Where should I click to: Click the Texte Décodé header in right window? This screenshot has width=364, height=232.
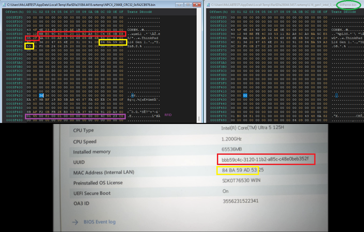(x=343, y=12)
